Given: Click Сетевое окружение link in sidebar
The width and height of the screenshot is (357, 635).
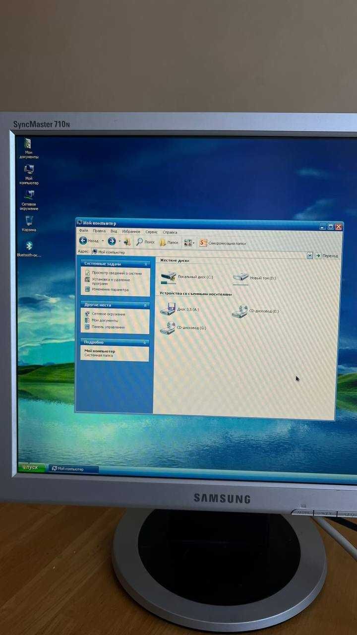Looking at the screenshot, I should coord(105,314).
